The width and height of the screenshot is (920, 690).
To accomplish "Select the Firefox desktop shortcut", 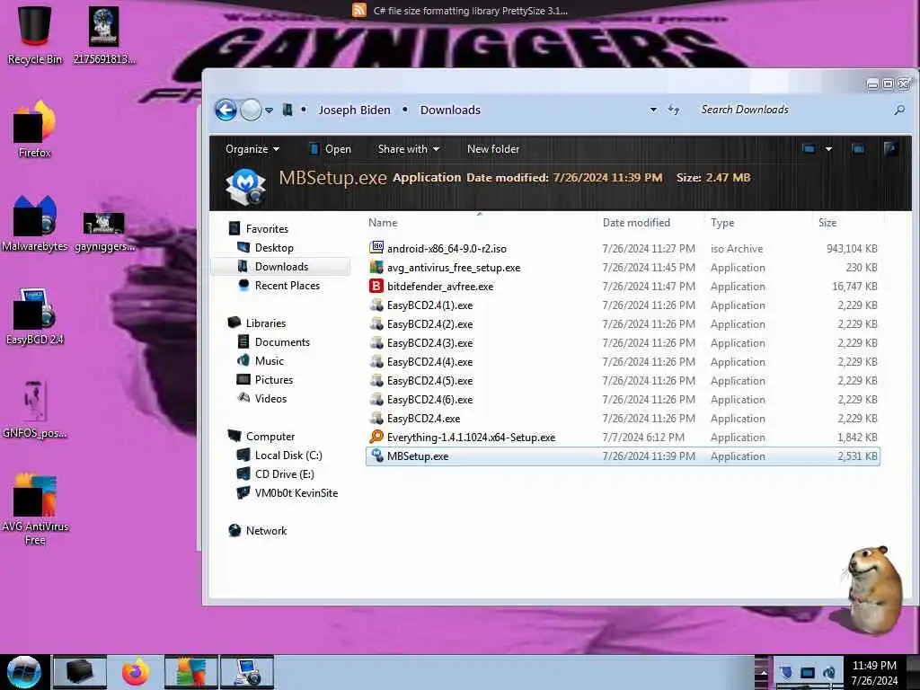I will [35, 129].
